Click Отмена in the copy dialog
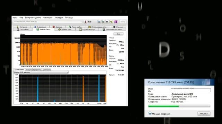 (x=204, y=114)
